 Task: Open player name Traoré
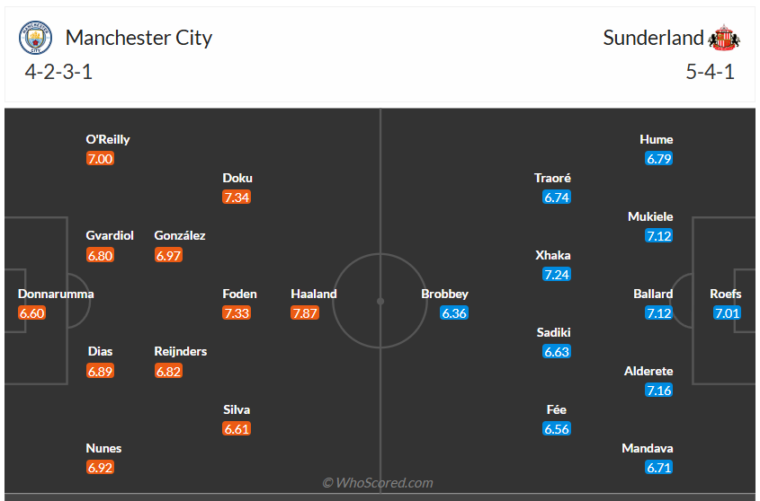(x=552, y=178)
